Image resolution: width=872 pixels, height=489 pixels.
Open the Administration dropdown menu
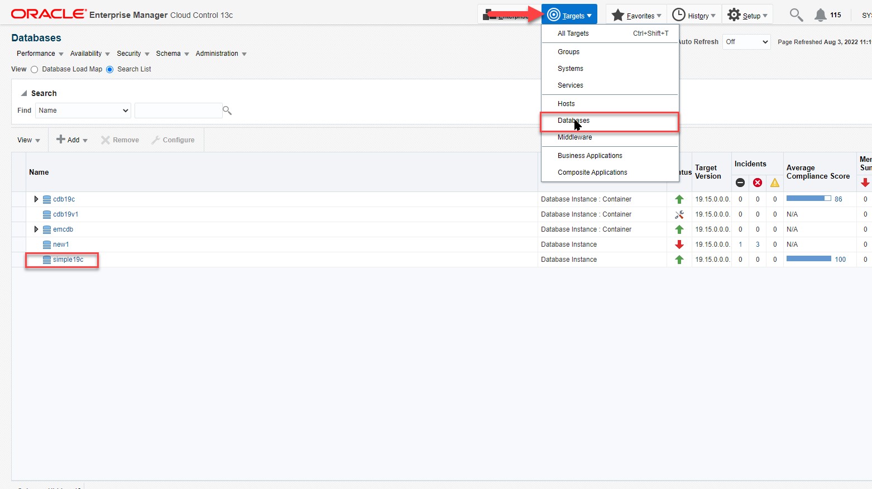[221, 54]
